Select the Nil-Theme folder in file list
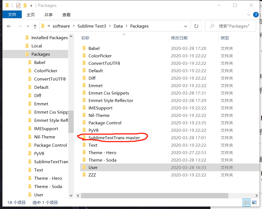Image resolution: width=262 pixels, height=209 pixels. [x=99, y=116]
